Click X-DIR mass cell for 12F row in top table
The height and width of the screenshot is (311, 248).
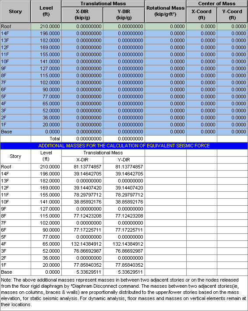click(x=82, y=47)
